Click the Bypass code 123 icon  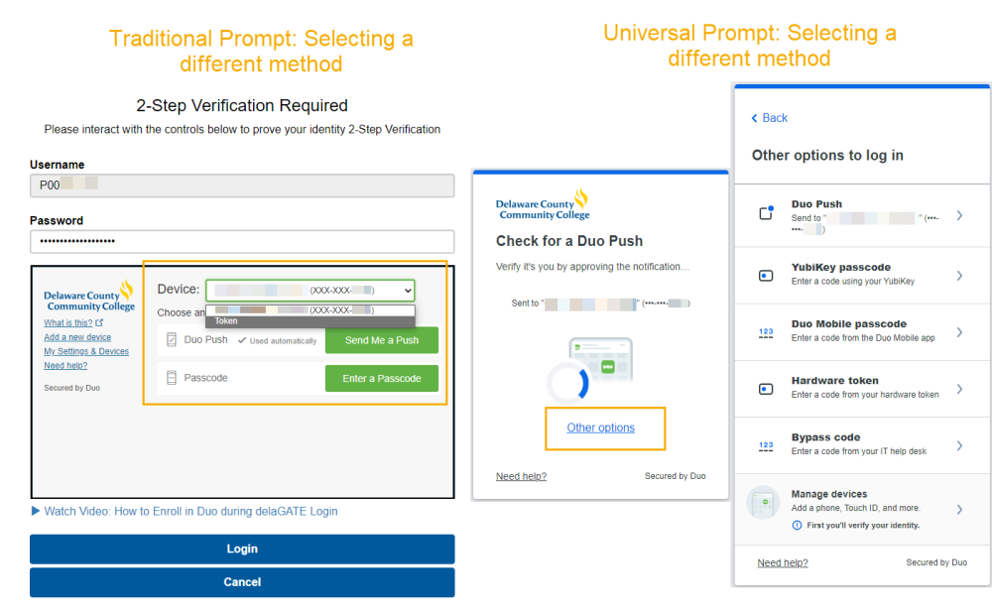(x=766, y=446)
